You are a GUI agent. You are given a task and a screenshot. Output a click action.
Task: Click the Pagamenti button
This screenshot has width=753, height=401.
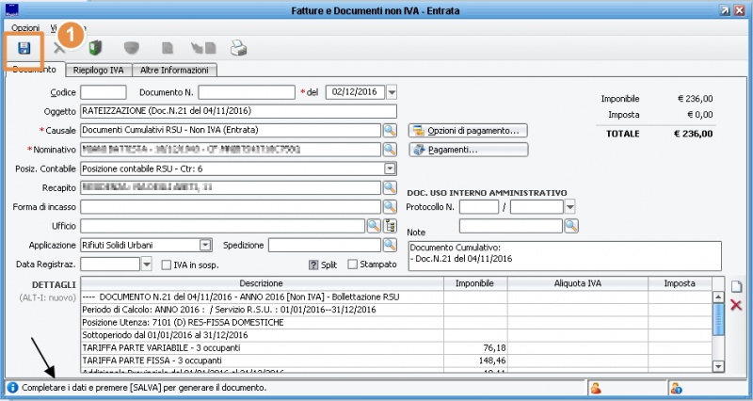468,150
